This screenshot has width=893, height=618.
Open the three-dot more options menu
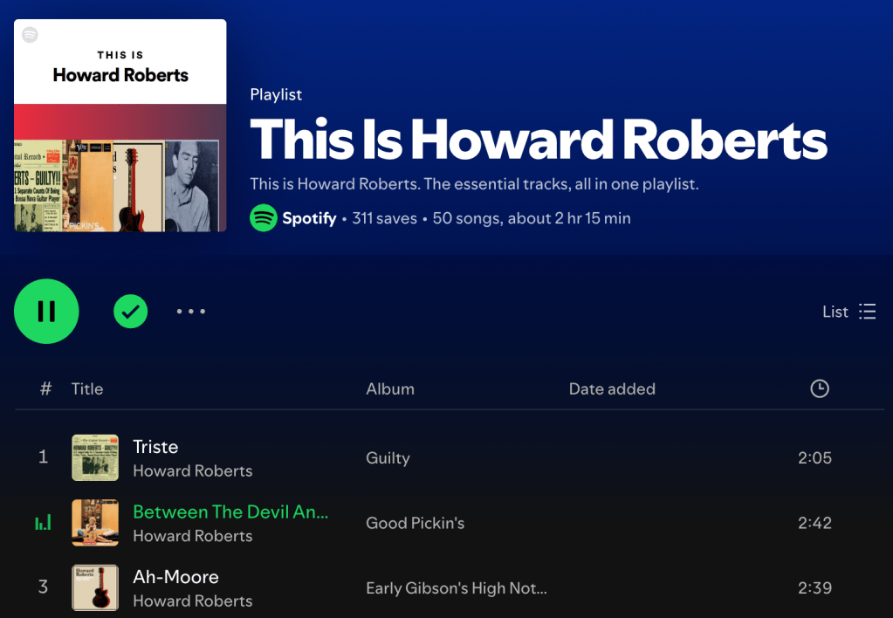190,312
